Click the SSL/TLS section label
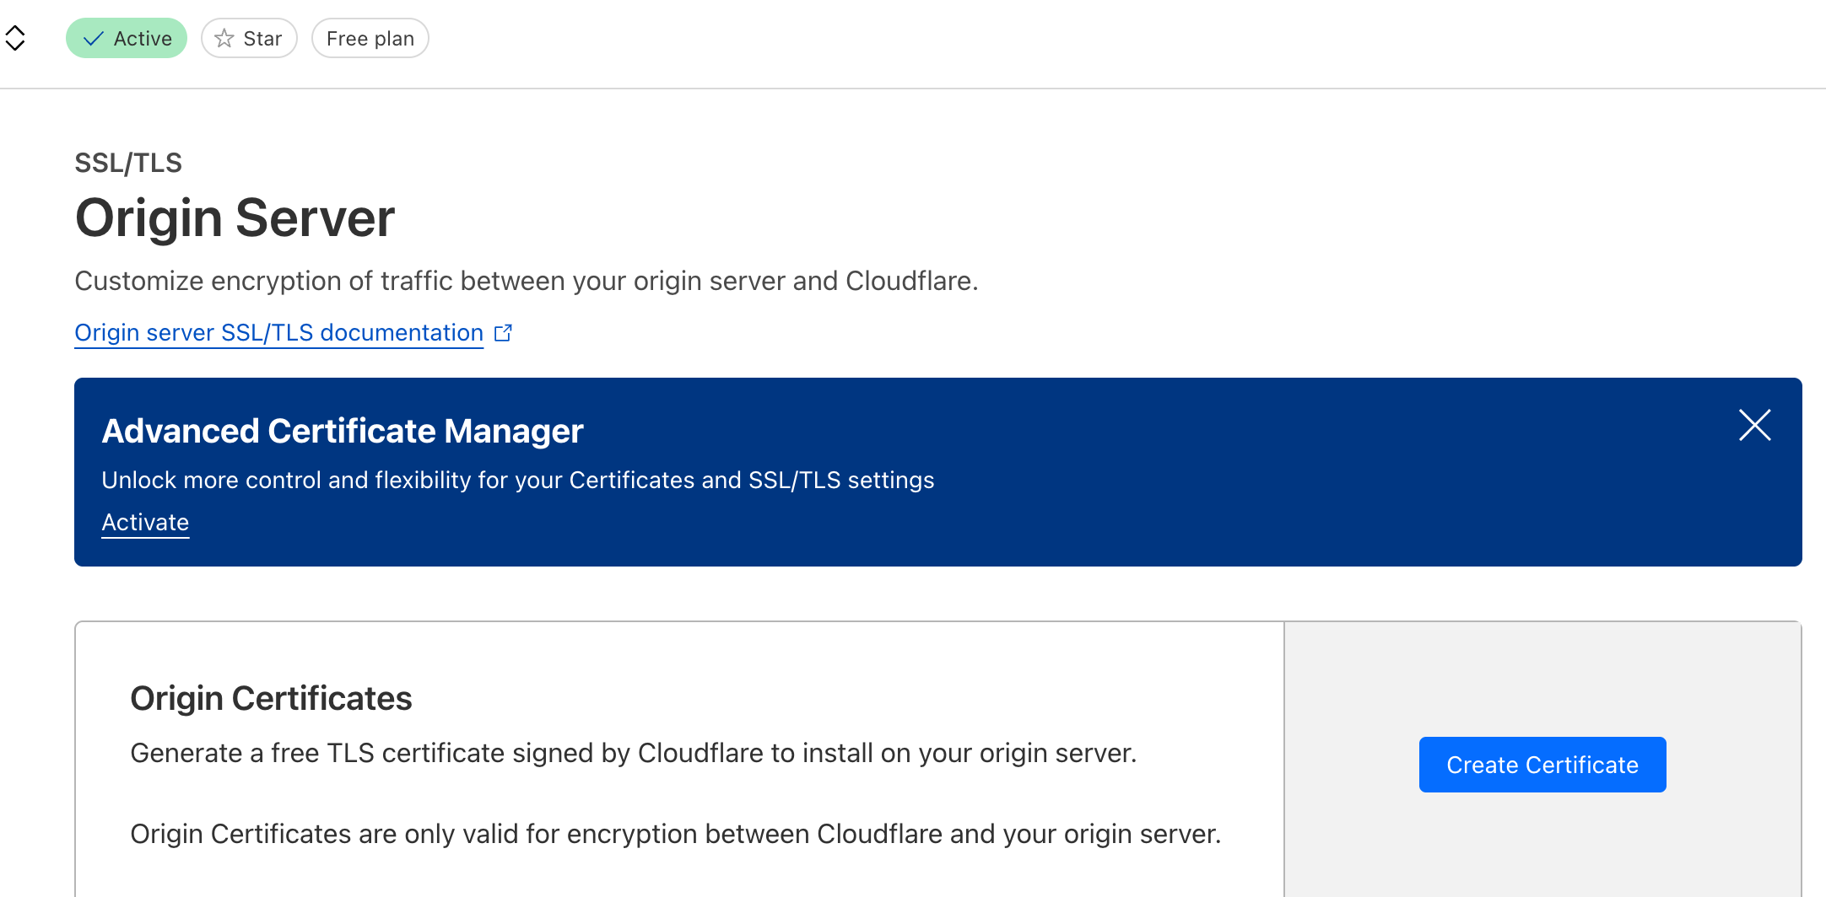 pyautogui.click(x=128, y=163)
